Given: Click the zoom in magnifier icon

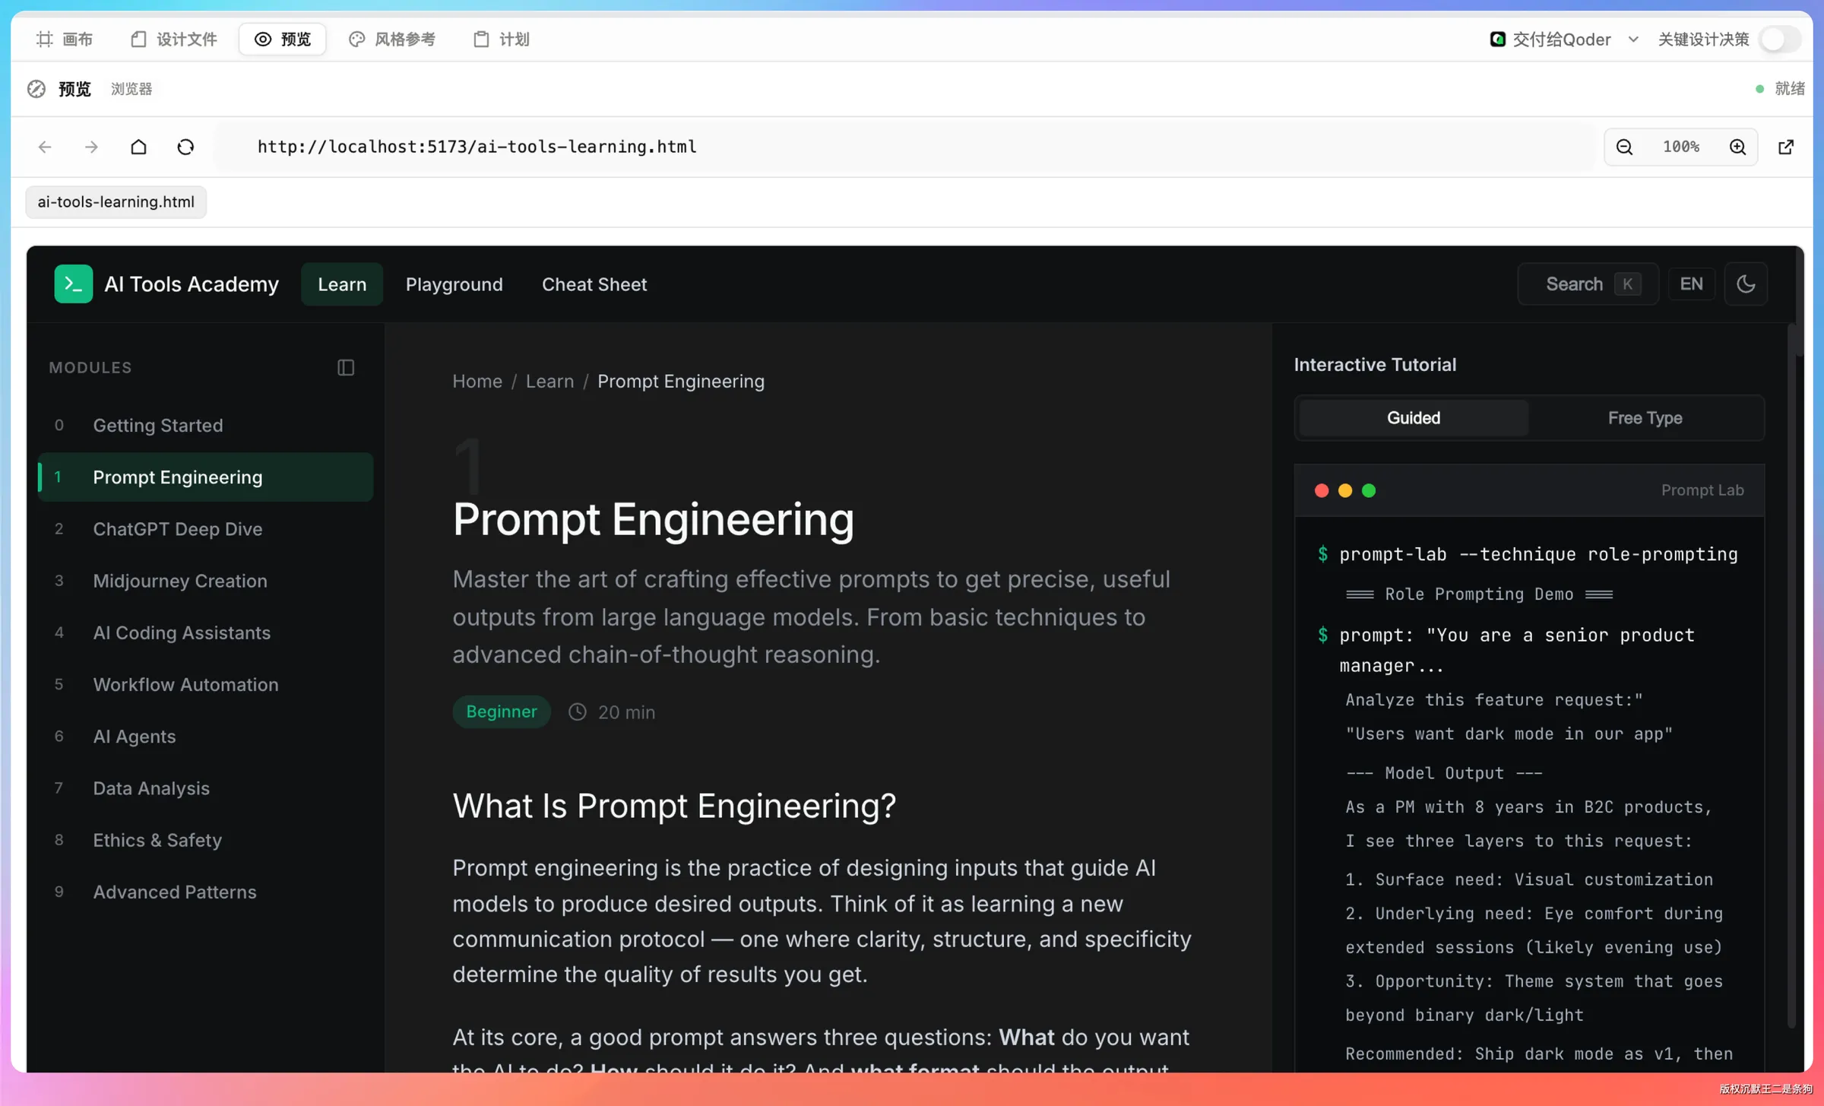Looking at the screenshot, I should click(x=1737, y=147).
